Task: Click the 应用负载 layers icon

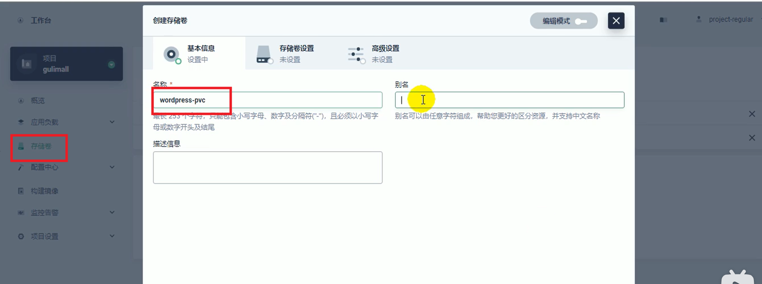Action: 21,122
